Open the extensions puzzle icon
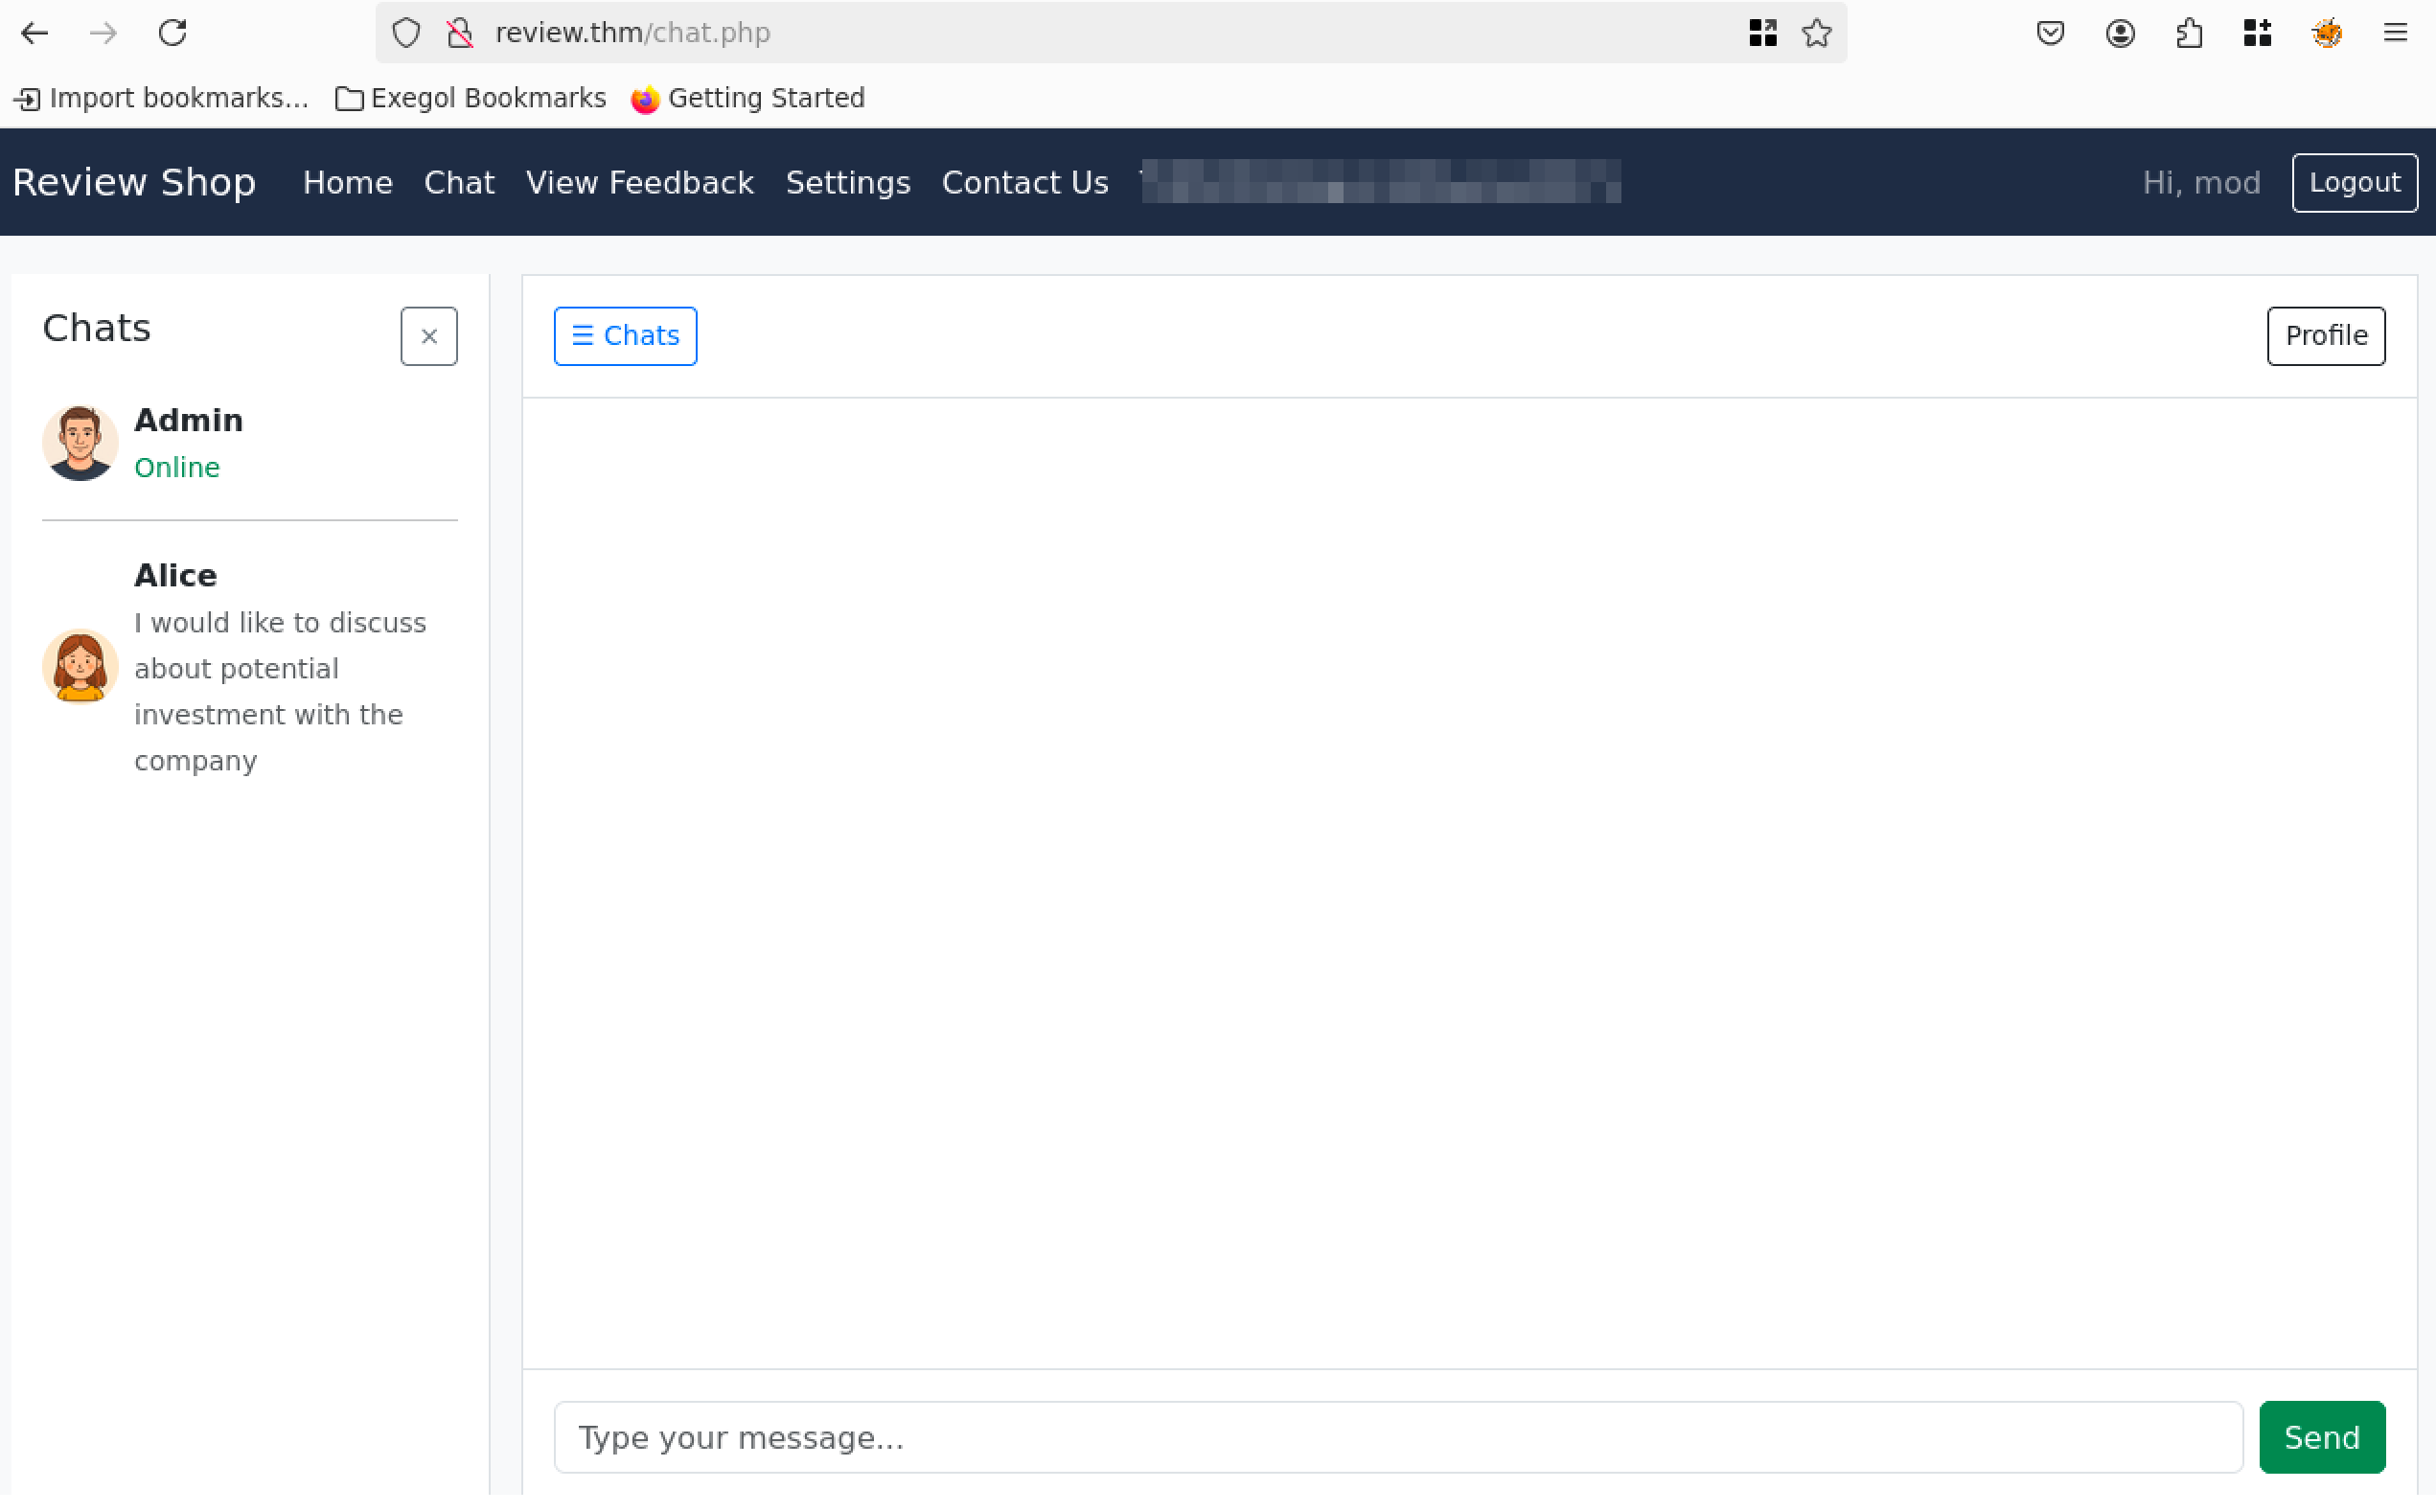 coord(2189,33)
